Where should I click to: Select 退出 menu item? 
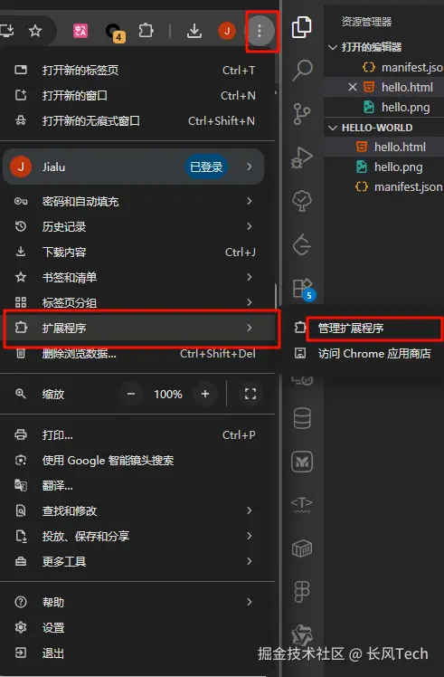[137, 653]
